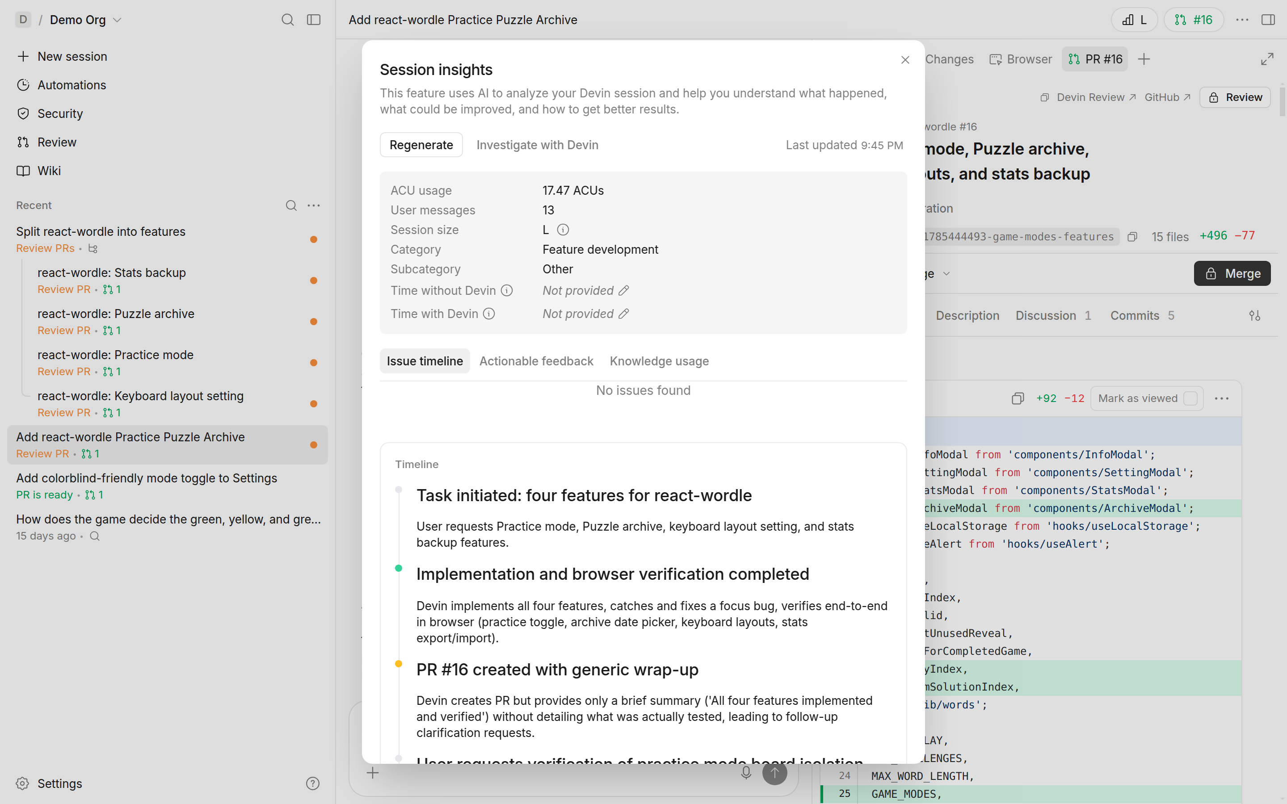
Task: Open react-wordle: Keyboard layout setting session
Action: coord(177,404)
